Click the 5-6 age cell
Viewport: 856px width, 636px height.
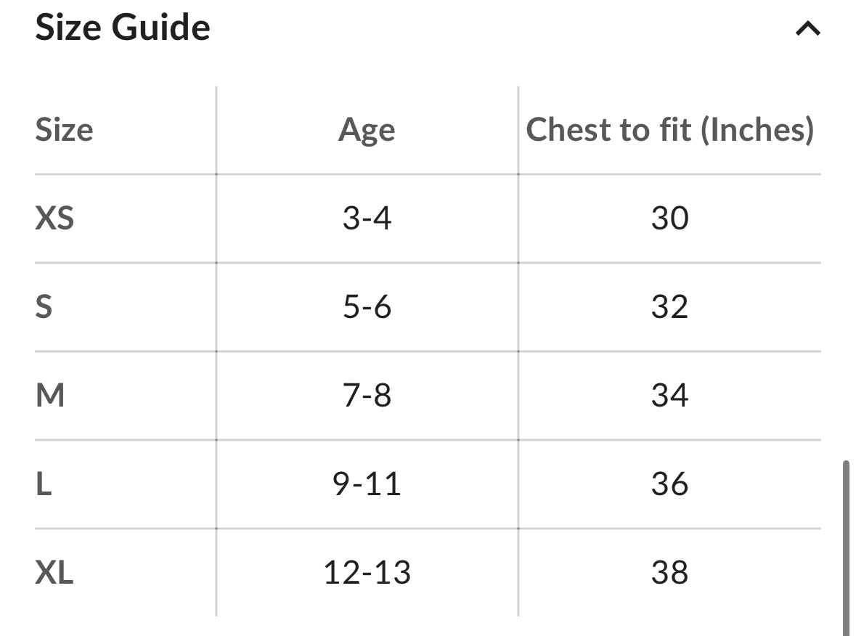point(367,307)
